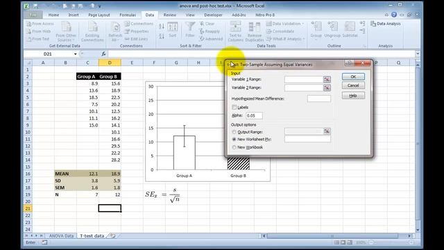Image resolution: width=444 pixels, height=250 pixels.
Task: Open Existing Connections
Action: point(92,31)
